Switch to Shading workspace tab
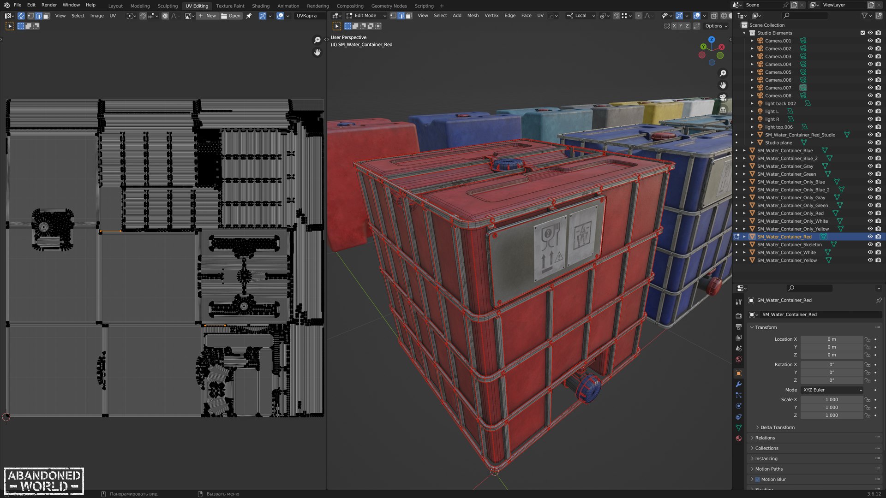Image resolution: width=886 pixels, height=498 pixels. (261, 6)
